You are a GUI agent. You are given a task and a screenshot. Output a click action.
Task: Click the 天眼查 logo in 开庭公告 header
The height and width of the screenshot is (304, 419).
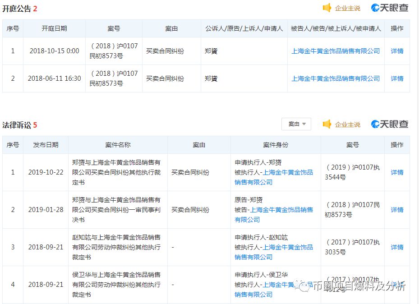(390, 8)
